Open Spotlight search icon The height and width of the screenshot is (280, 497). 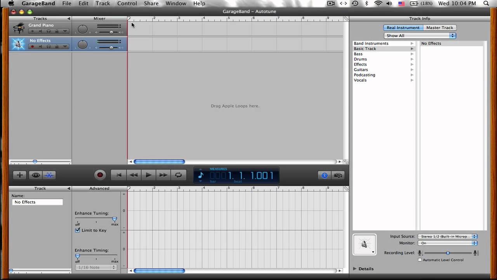coord(486,3)
